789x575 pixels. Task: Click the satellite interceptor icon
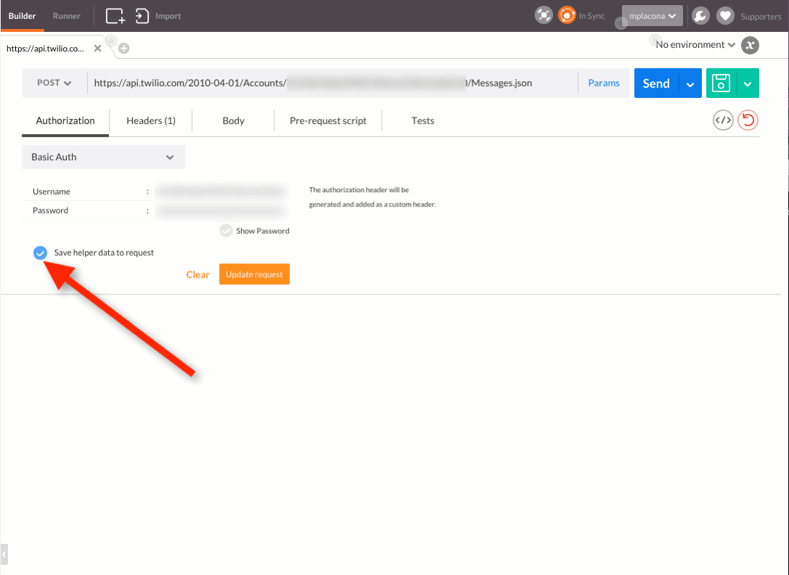click(x=544, y=15)
